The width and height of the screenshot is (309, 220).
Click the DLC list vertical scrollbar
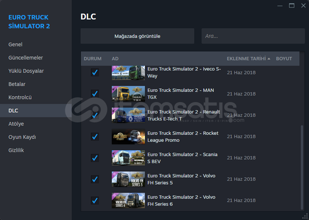pyautogui.click(x=302, y=167)
